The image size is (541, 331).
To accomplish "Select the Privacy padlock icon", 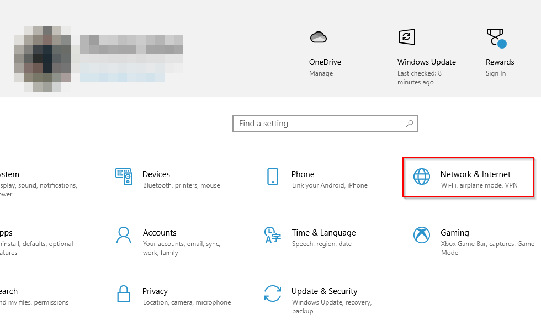I will click(x=124, y=293).
